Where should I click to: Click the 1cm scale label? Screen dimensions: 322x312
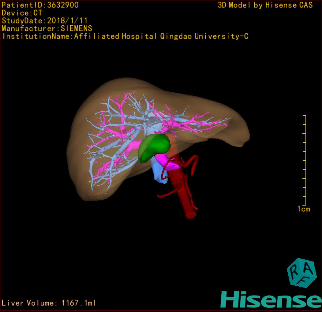pos(303,209)
